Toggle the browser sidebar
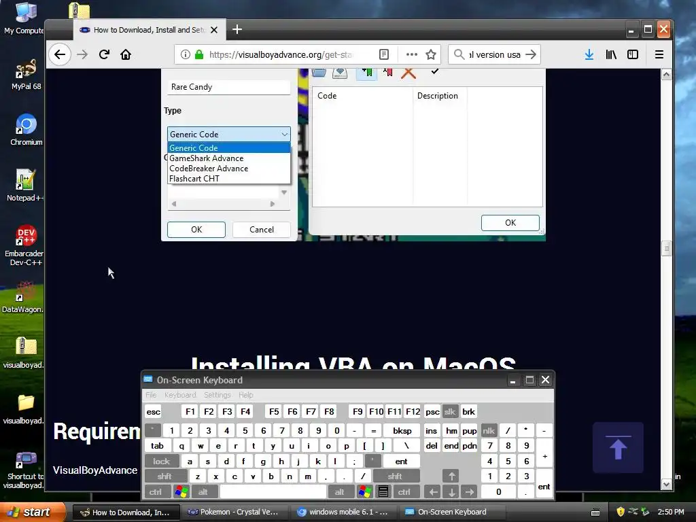 pos(633,54)
